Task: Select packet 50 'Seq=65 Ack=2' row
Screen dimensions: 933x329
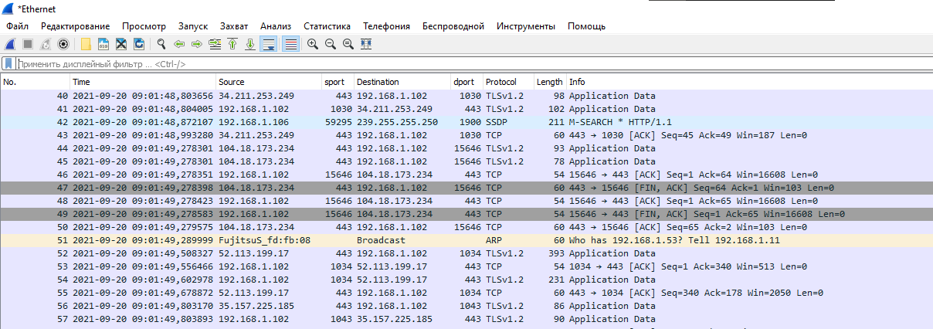Action: pyautogui.click(x=466, y=227)
